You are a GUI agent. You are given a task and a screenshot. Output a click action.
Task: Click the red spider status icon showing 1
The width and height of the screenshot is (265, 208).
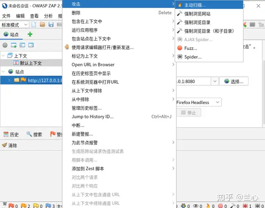(x=245, y=206)
